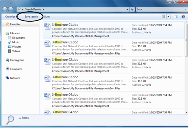Click the Favorites star icon
This screenshot has width=188, height=128.
coord(7,24)
